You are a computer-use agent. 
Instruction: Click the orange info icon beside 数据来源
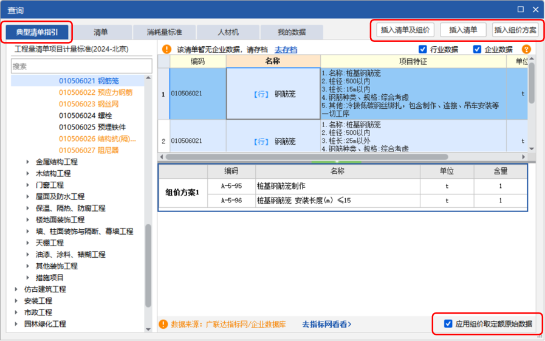pos(163,324)
